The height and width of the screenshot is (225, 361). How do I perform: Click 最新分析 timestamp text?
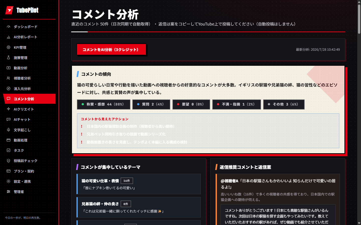[x=318, y=49]
